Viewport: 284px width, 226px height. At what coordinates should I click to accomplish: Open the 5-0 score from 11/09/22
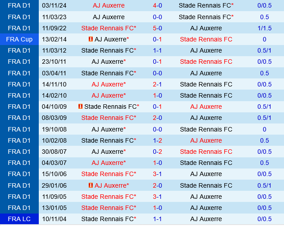157,28
